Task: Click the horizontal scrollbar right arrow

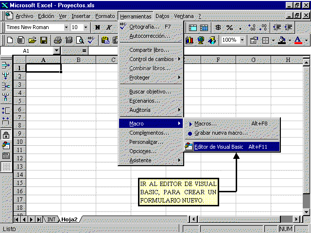Action: click(x=296, y=219)
